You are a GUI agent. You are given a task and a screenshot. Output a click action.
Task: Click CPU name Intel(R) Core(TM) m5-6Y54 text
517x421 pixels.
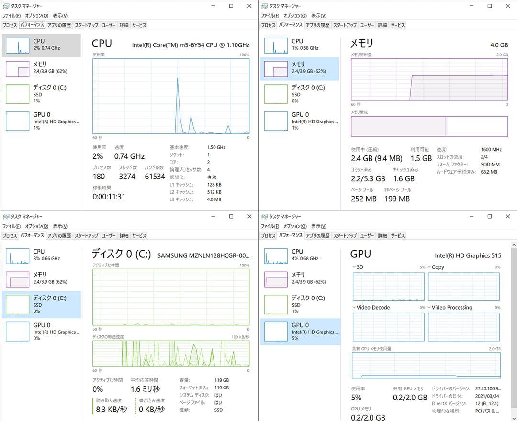click(x=191, y=45)
